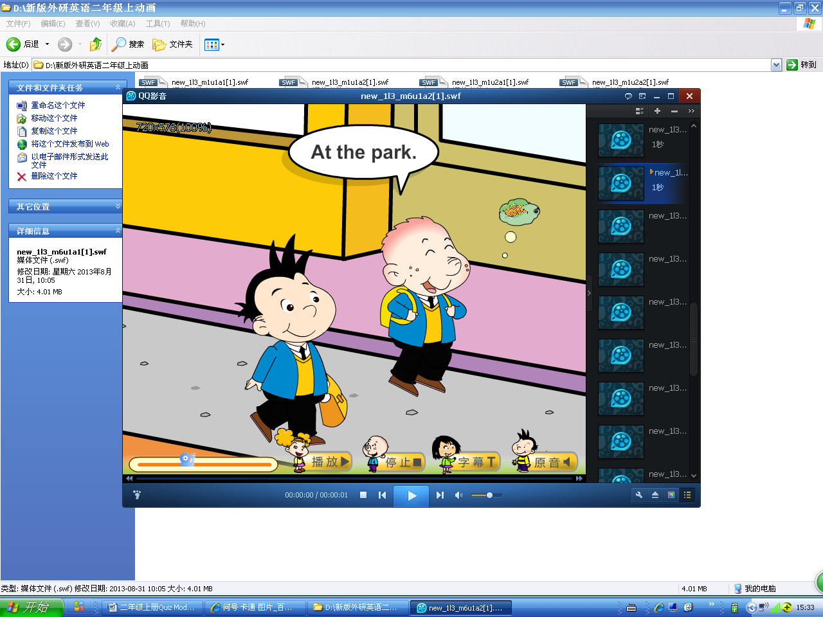Click the Up folder icon in Explorer
The width and height of the screenshot is (823, 617).
click(96, 44)
